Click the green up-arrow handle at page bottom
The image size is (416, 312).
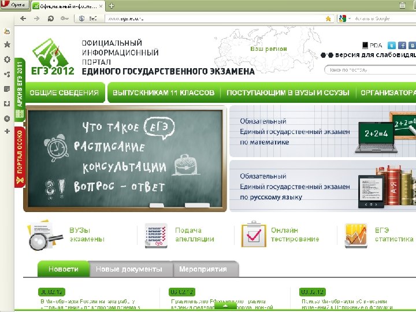coord(225,306)
